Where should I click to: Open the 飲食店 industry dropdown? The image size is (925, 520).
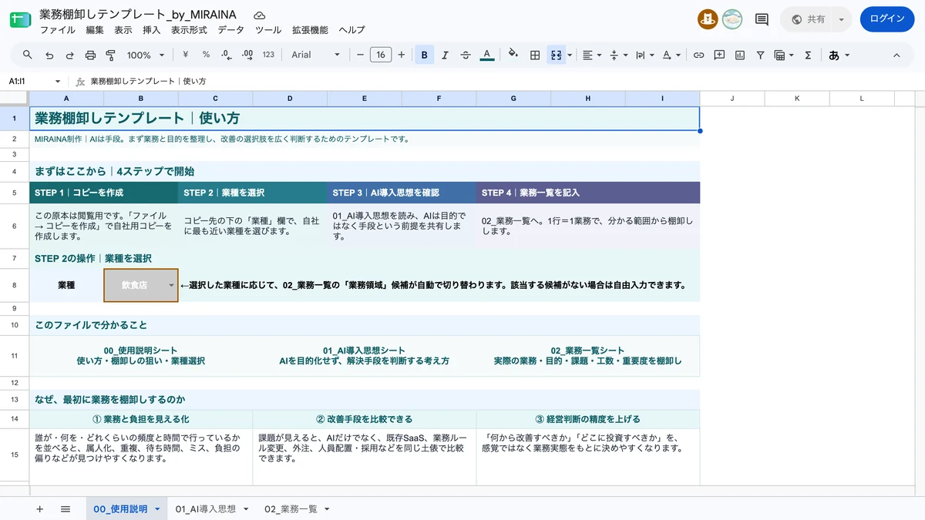[x=141, y=285]
